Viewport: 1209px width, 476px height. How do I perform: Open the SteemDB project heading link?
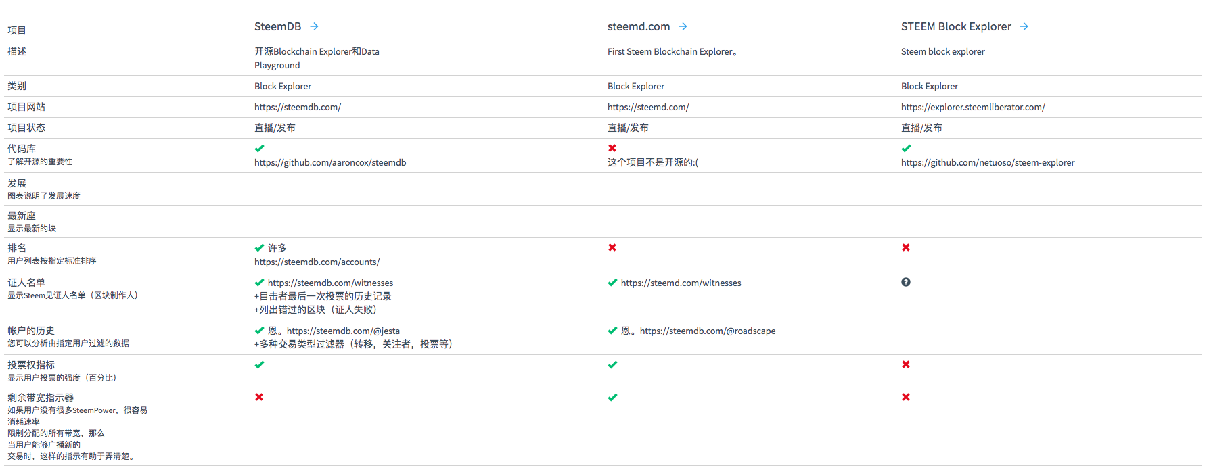pos(277,26)
